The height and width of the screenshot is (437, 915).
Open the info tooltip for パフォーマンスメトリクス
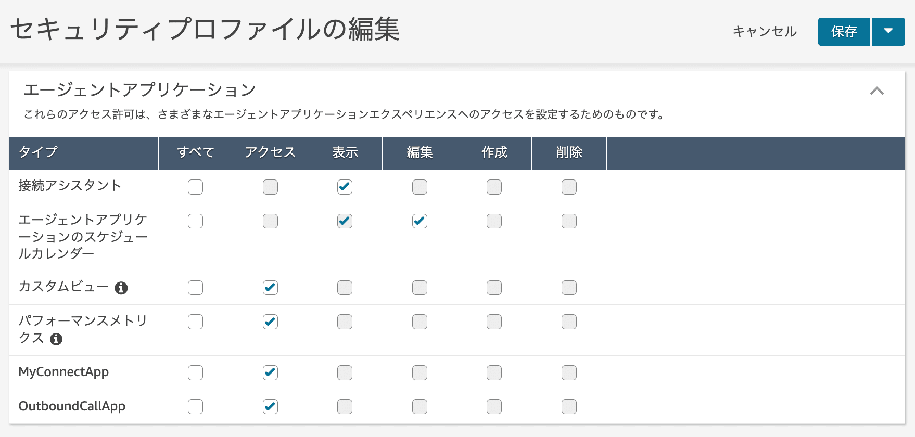point(57,340)
